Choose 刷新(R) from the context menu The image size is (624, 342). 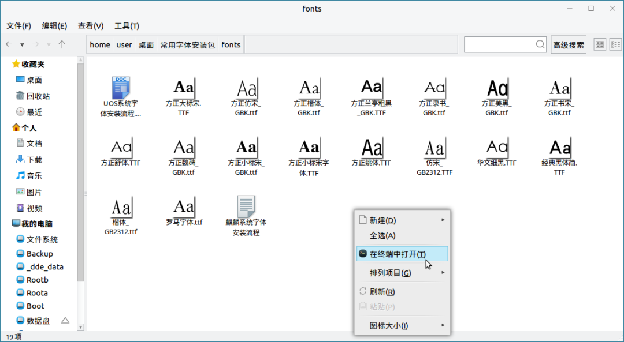pyautogui.click(x=402, y=292)
